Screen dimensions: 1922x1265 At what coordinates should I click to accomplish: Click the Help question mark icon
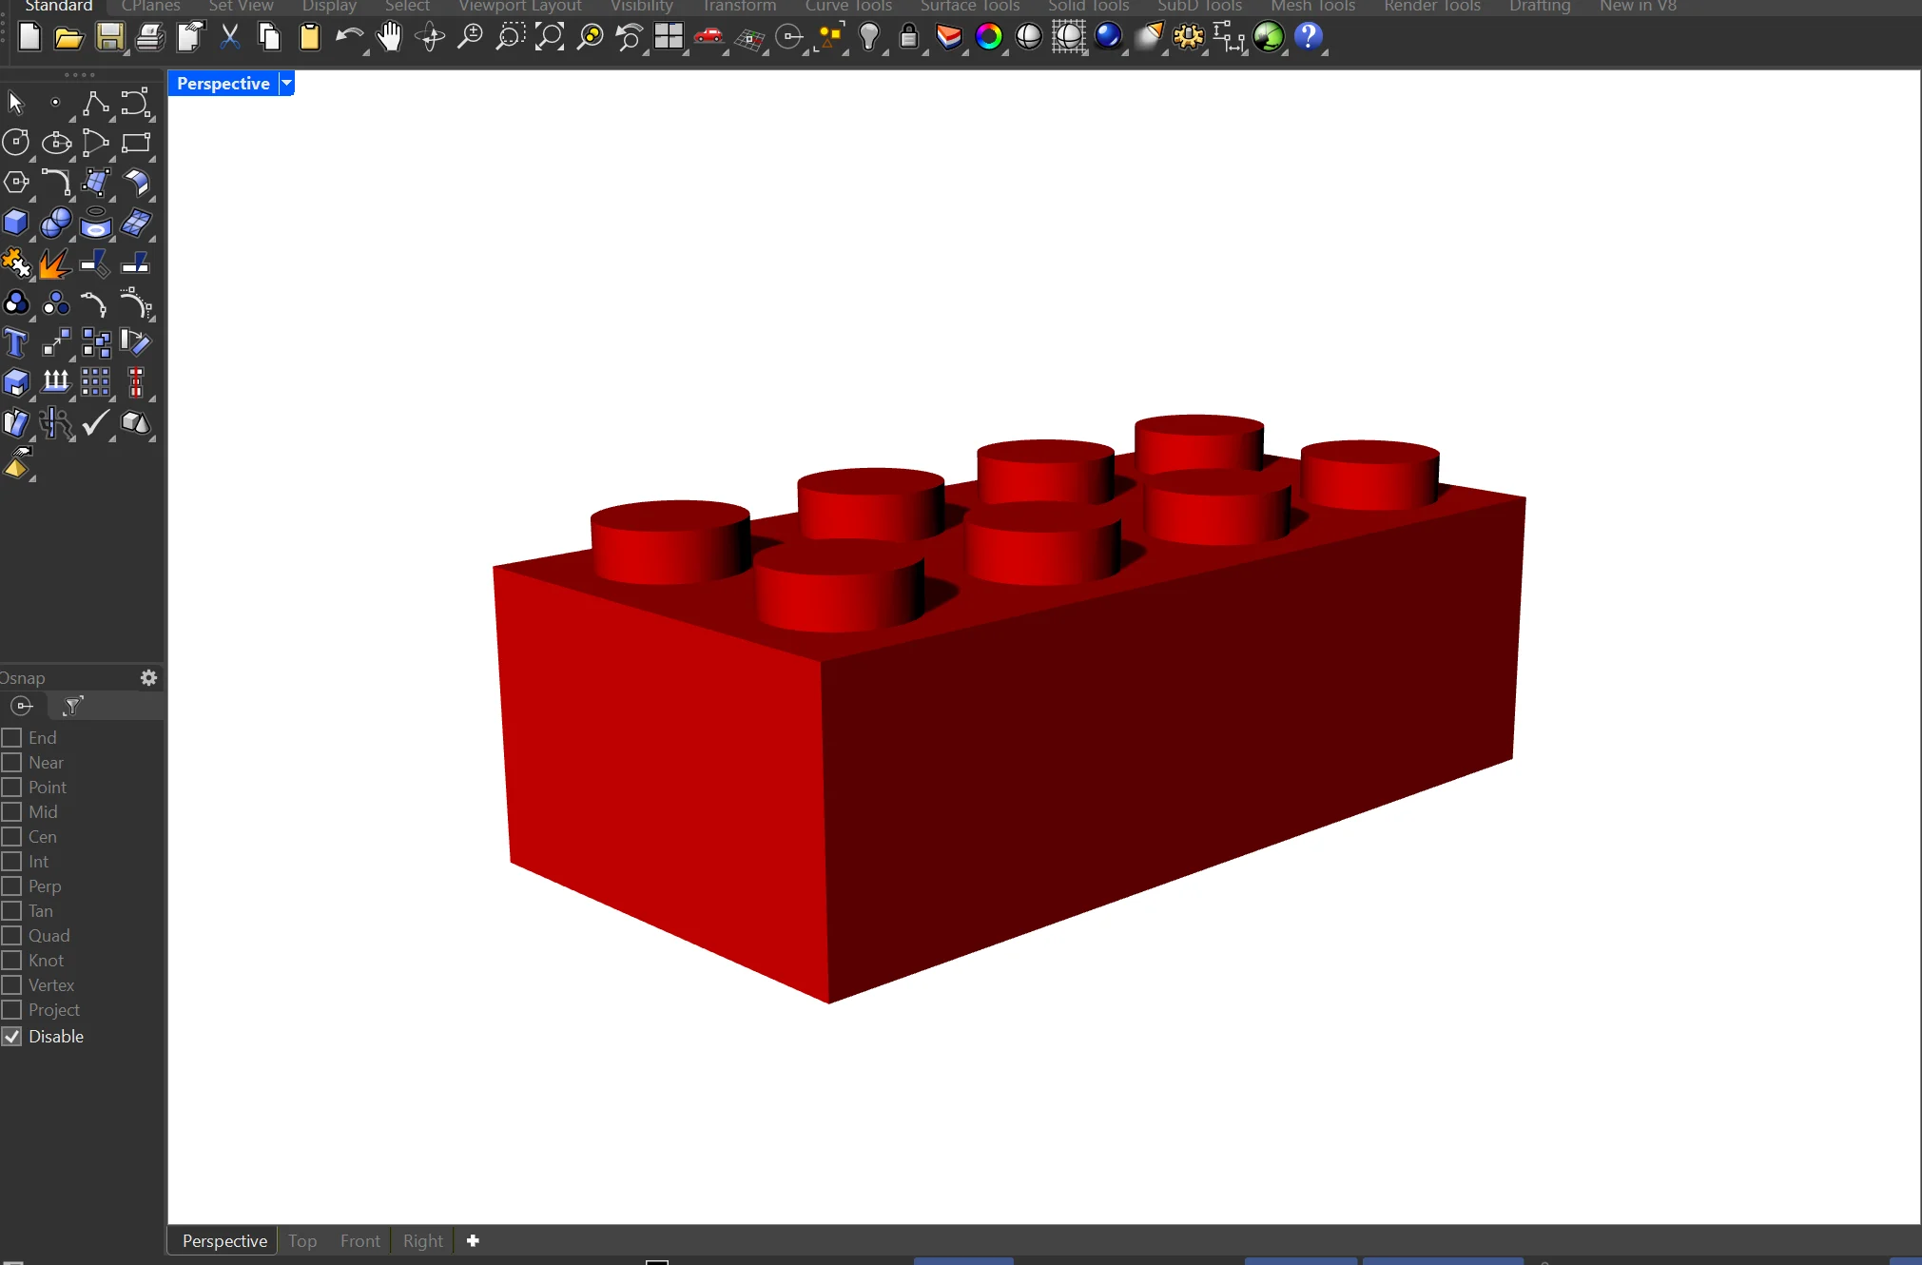tap(1309, 38)
